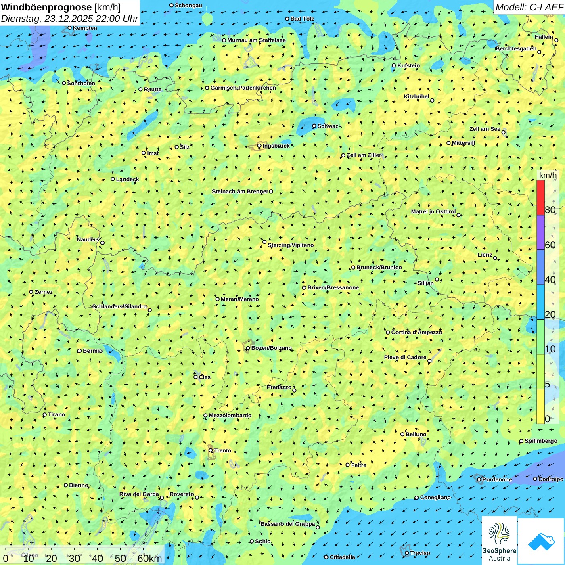Click the Meran/Merano label
Viewport: 565px width, 565px height.
pyautogui.click(x=240, y=299)
